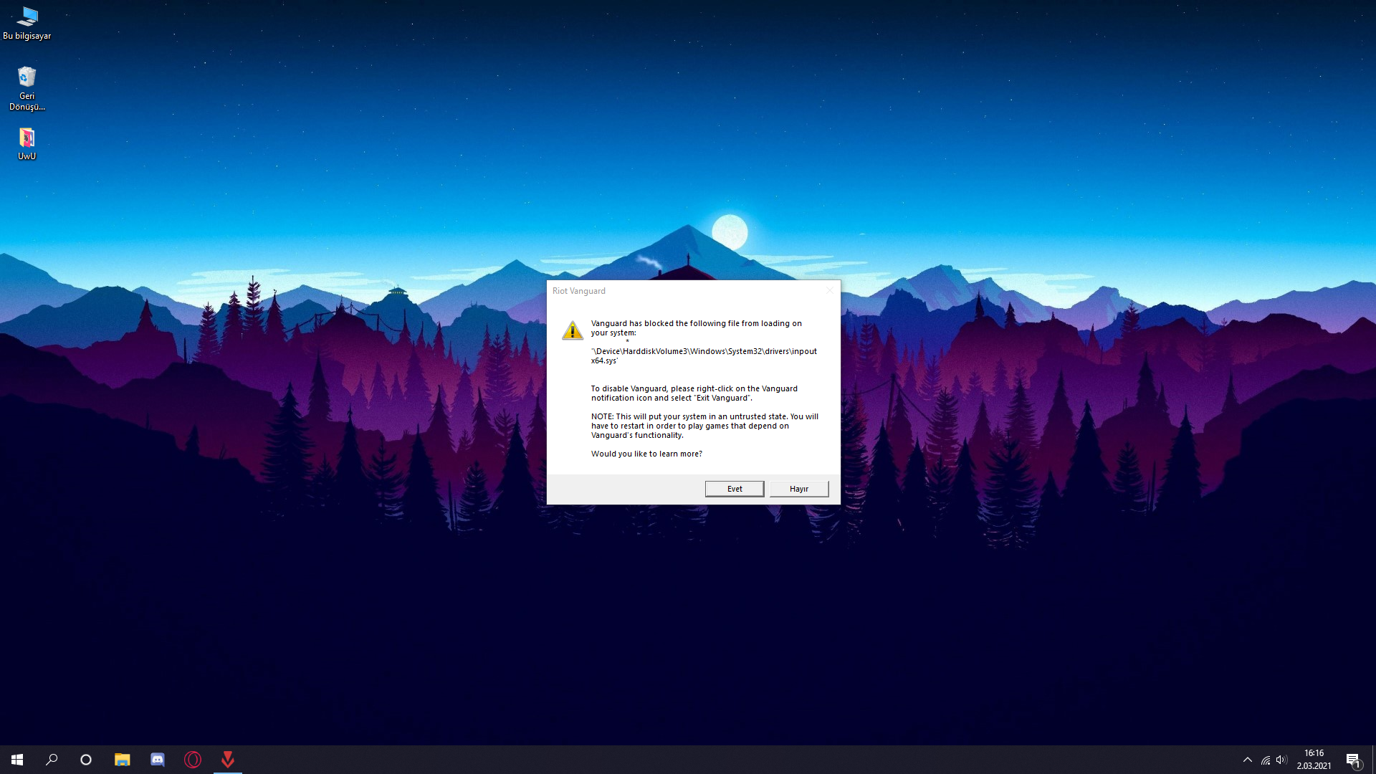Open the Discord app from the taskbar
The height and width of the screenshot is (774, 1376).
point(157,759)
